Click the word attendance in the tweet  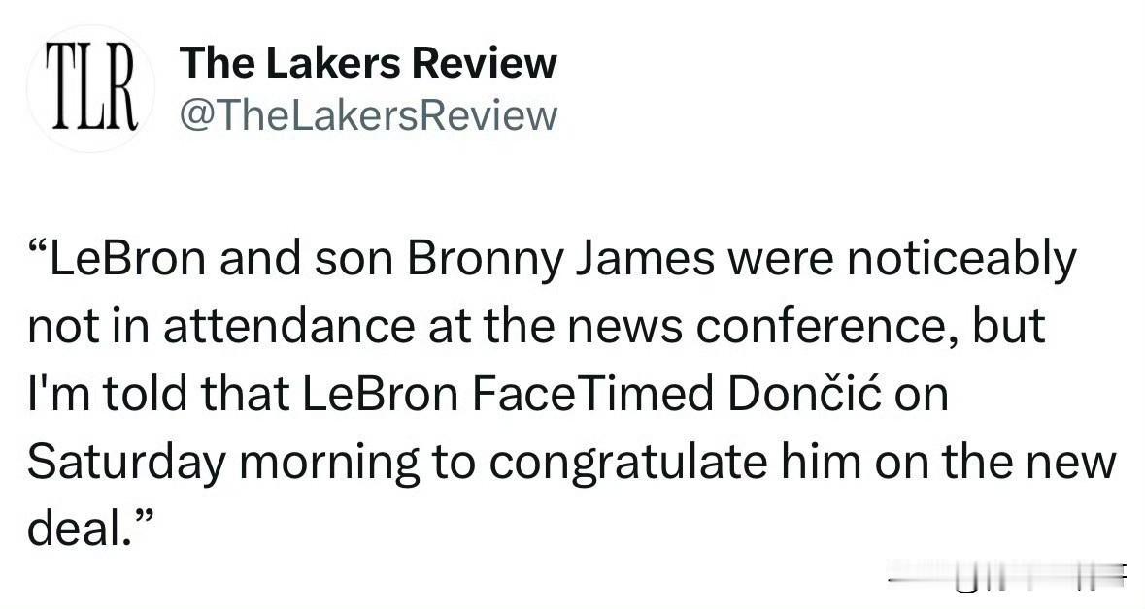click(289, 326)
